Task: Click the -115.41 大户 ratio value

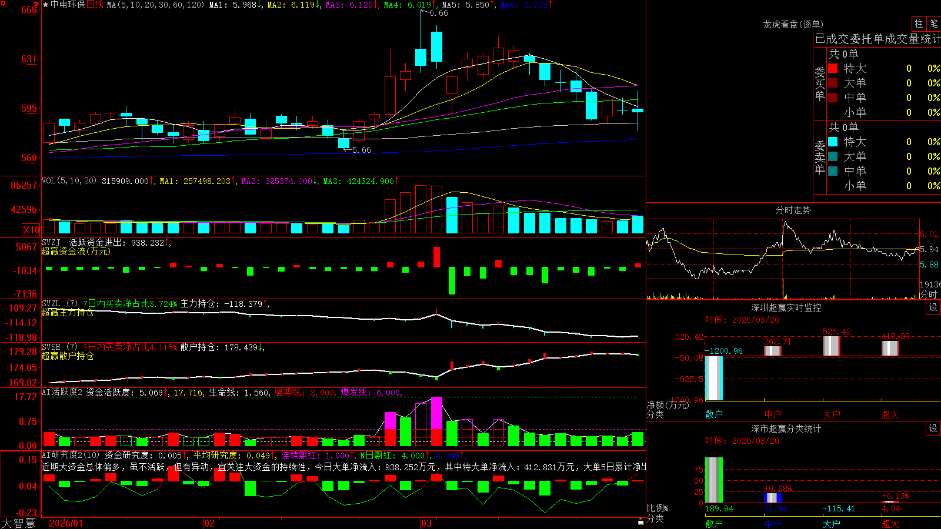Action: 838,508
